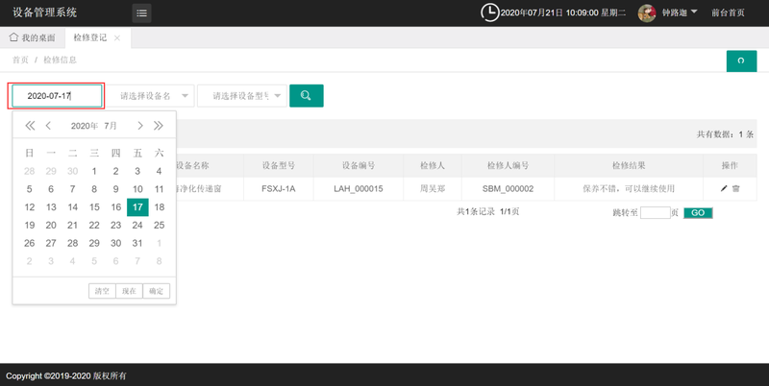This screenshot has width=769, height=386.
Task: Click the pencil edit icon in row
Action: coord(724,188)
